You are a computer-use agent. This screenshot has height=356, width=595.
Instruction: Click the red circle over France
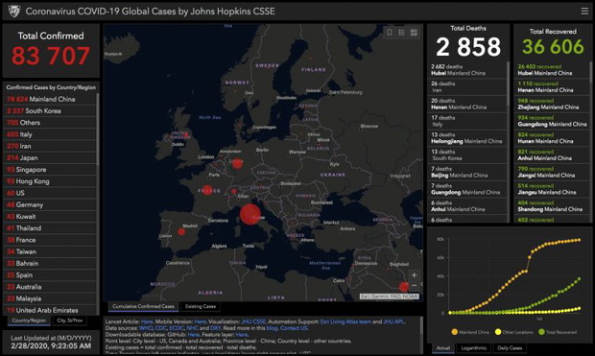[207, 190]
